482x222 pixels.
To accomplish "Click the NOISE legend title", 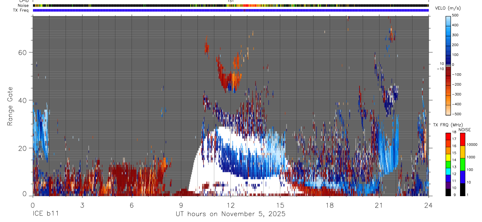I will click(x=464, y=130).
